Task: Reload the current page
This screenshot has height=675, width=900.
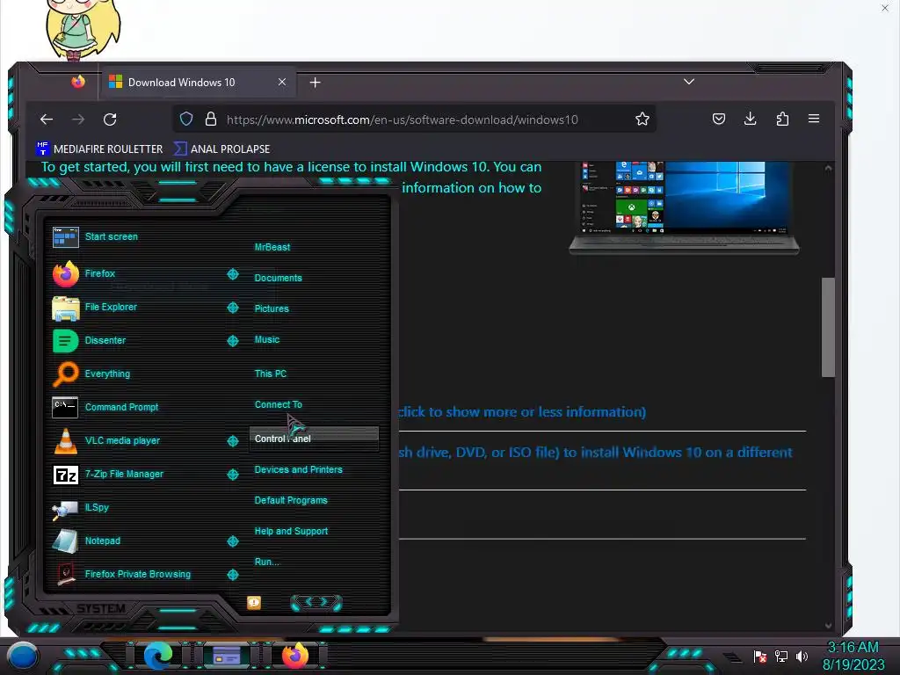Action: [110, 120]
